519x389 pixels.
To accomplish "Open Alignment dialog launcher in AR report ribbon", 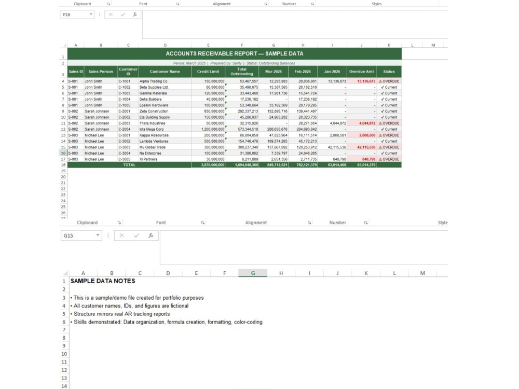I will [266, 4].
